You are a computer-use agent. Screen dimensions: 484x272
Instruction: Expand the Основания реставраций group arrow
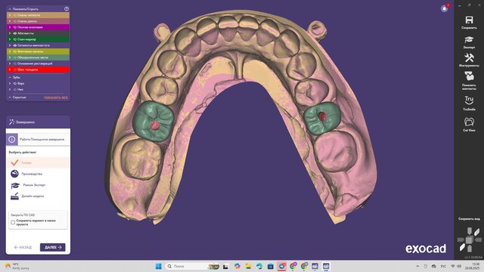tap(10, 63)
